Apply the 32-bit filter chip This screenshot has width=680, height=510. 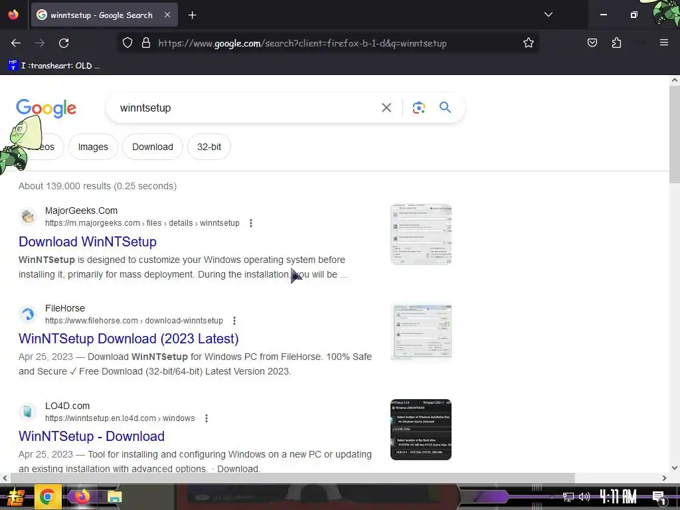click(x=209, y=147)
